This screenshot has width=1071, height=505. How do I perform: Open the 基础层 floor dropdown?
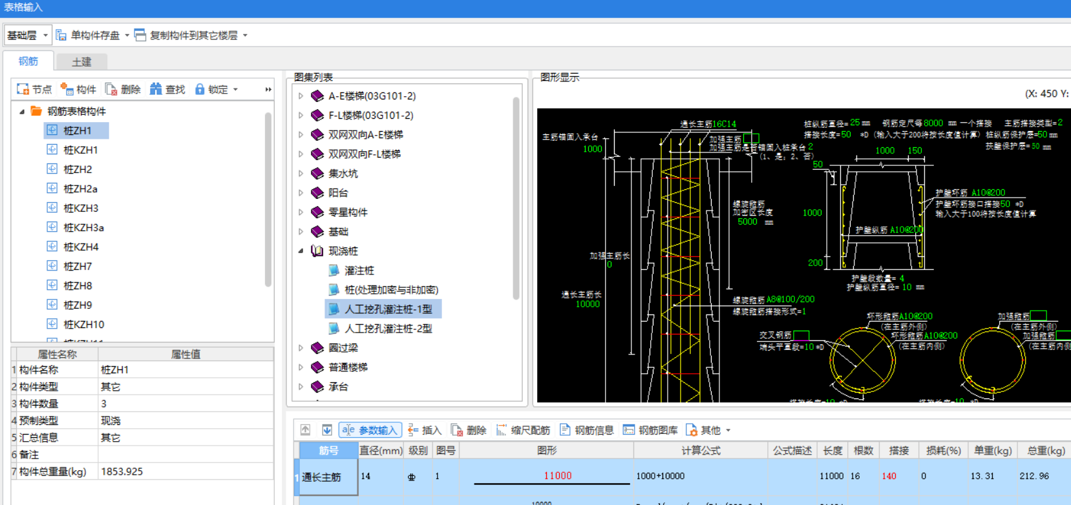[x=27, y=35]
